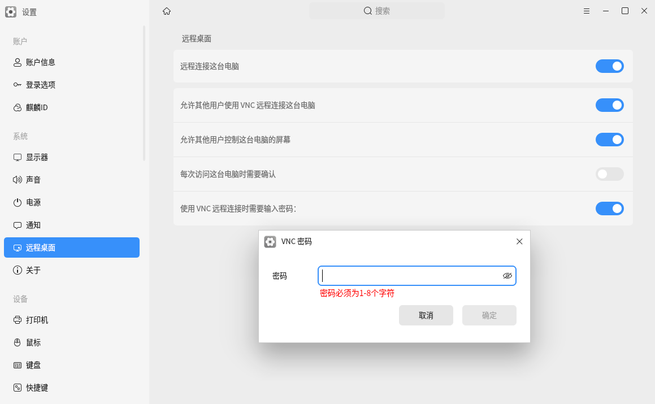
Task: Click the 取消 button in dialog
Action: point(426,315)
